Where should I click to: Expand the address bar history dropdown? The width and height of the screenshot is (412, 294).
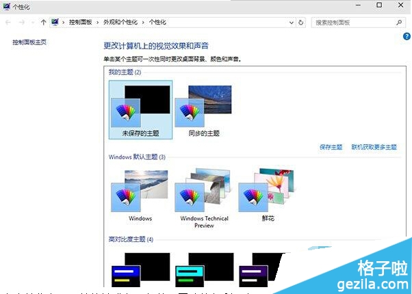tap(291, 23)
